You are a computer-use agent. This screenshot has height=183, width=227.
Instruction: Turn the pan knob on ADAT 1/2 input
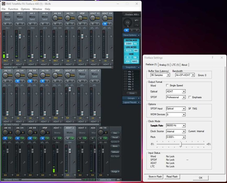click(x=92, y=18)
